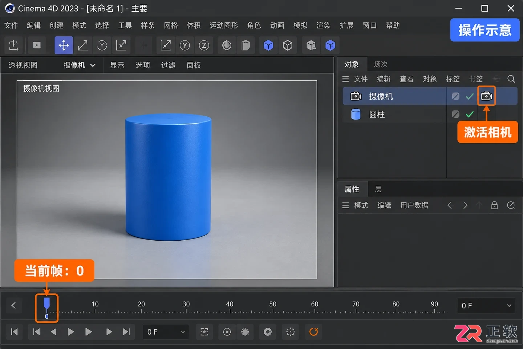Click the blue playhead marker at frame 0
Screen dimensions: 523x349
(46, 304)
